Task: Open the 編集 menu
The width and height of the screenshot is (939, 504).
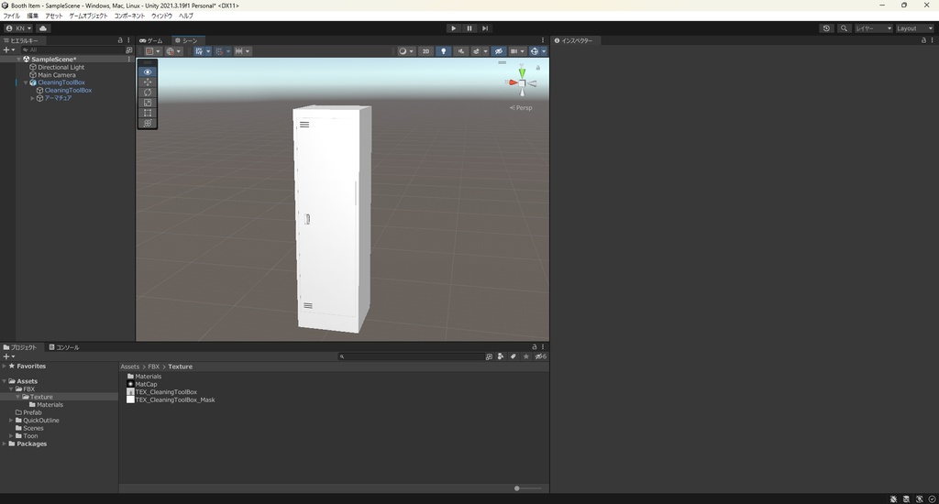Action: pyautogui.click(x=32, y=16)
